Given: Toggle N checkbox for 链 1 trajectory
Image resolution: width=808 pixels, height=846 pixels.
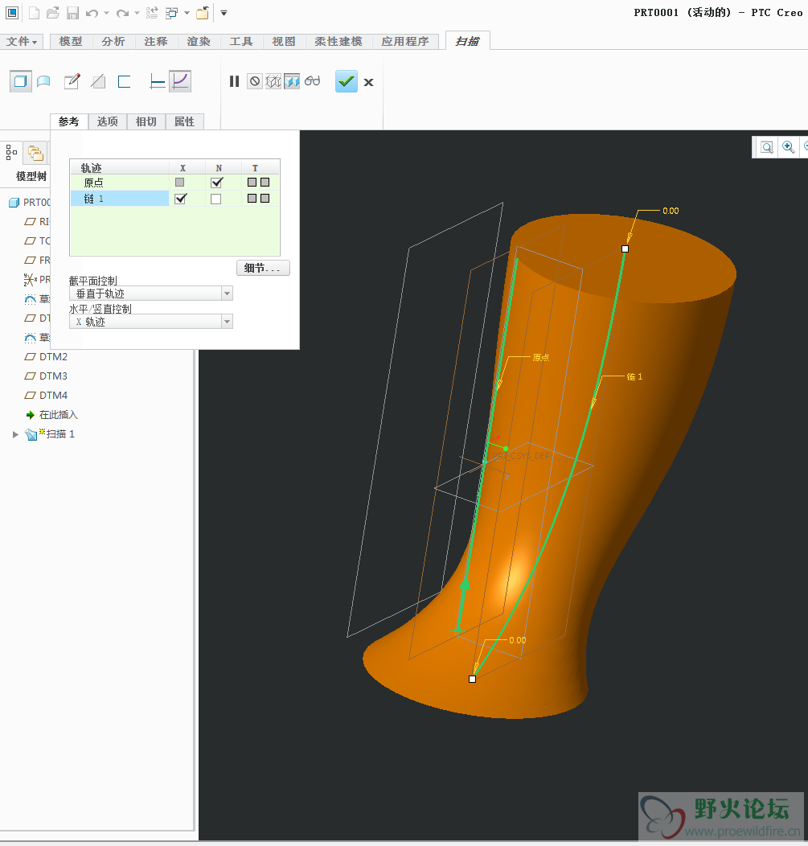Looking at the screenshot, I should [x=215, y=199].
